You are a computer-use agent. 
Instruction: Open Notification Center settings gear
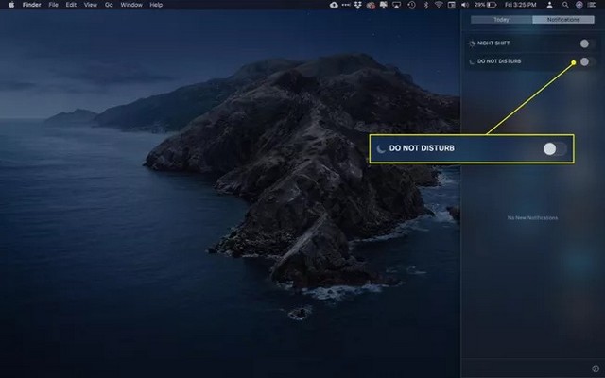point(595,369)
